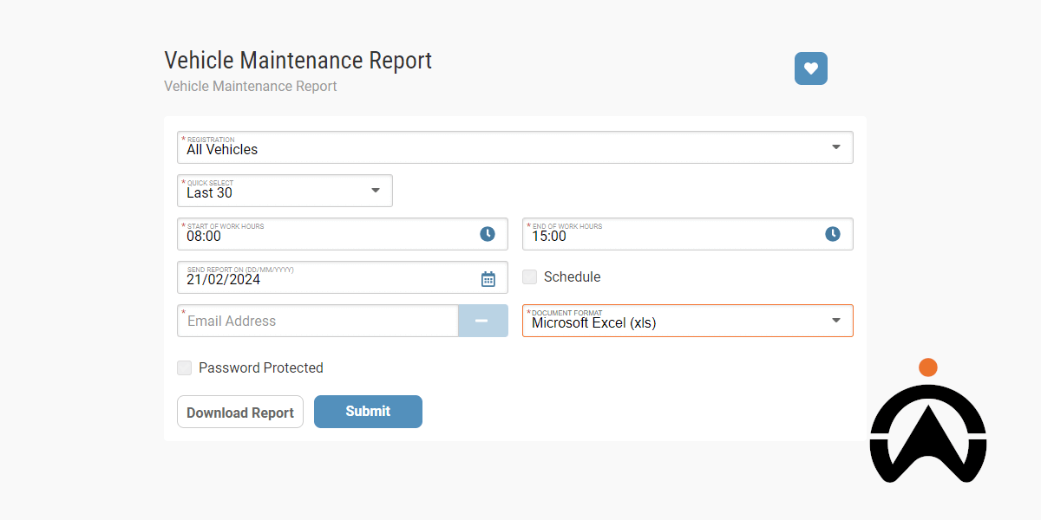1041x520 pixels.
Task: Open the Quick Select Last 30 dropdown
Action: [x=376, y=191]
